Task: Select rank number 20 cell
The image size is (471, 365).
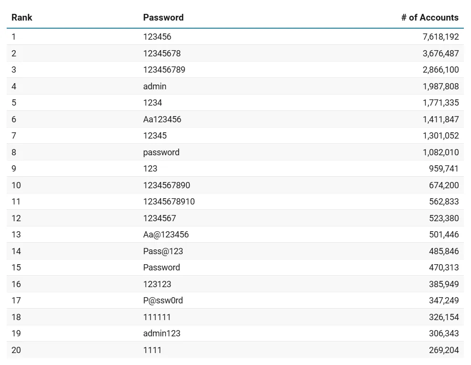Action: point(16,350)
